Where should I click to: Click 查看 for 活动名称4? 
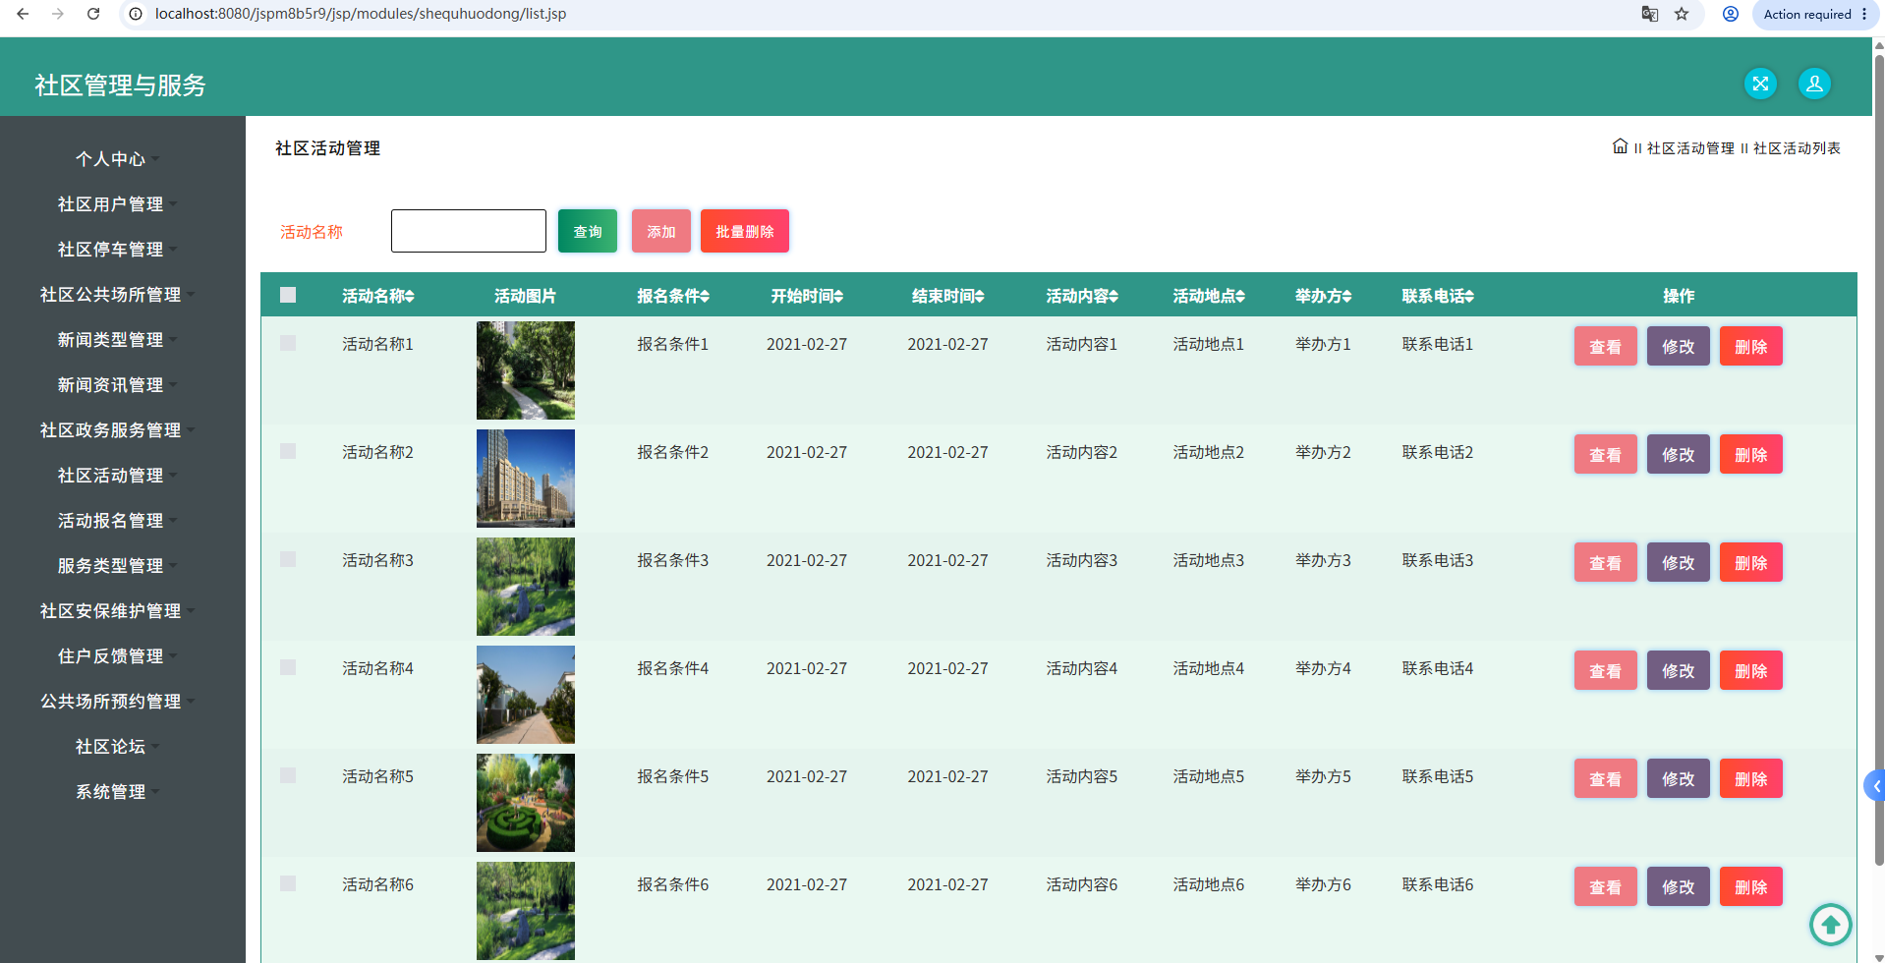(1605, 670)
